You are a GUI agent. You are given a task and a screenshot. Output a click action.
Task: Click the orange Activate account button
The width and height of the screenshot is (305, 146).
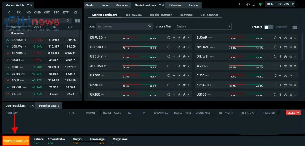coord(16,141)
